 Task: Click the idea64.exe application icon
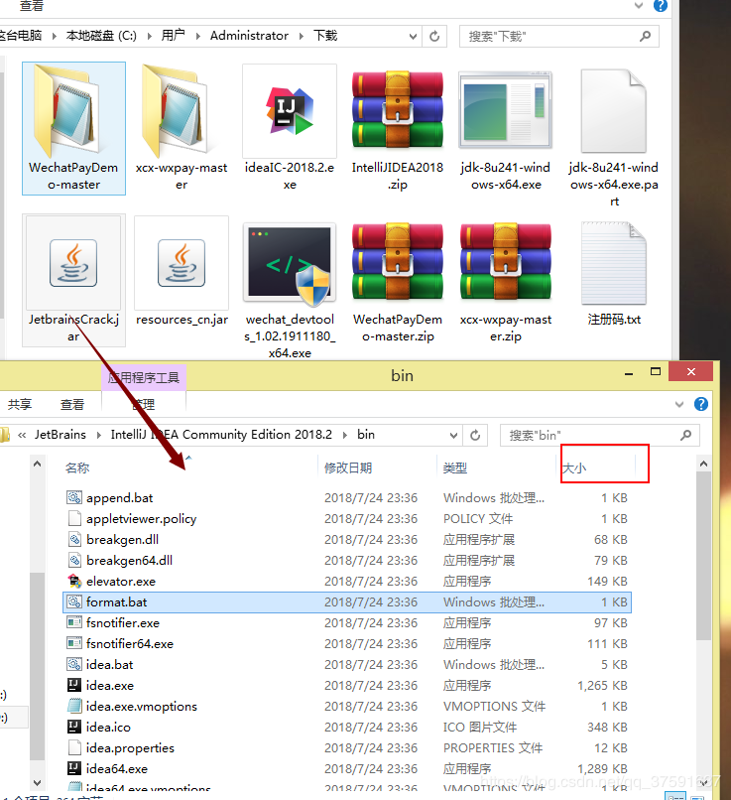point(74,768)
